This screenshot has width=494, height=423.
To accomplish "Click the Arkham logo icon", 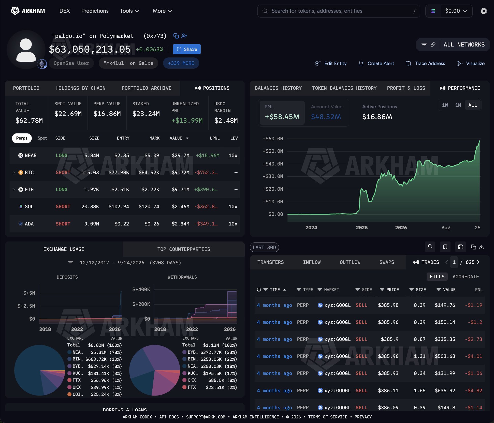I will (15, 11).
